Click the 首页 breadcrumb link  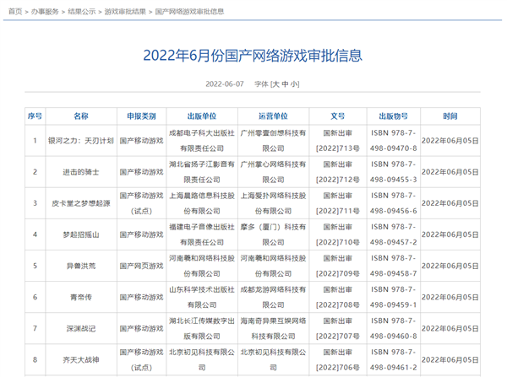pos(14,12)
